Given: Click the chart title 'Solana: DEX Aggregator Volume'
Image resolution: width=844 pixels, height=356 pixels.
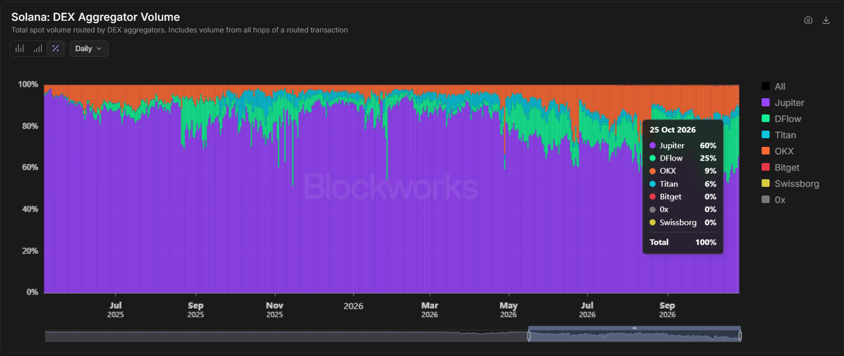Looking at the screenshot, I should tap(96, 17).
